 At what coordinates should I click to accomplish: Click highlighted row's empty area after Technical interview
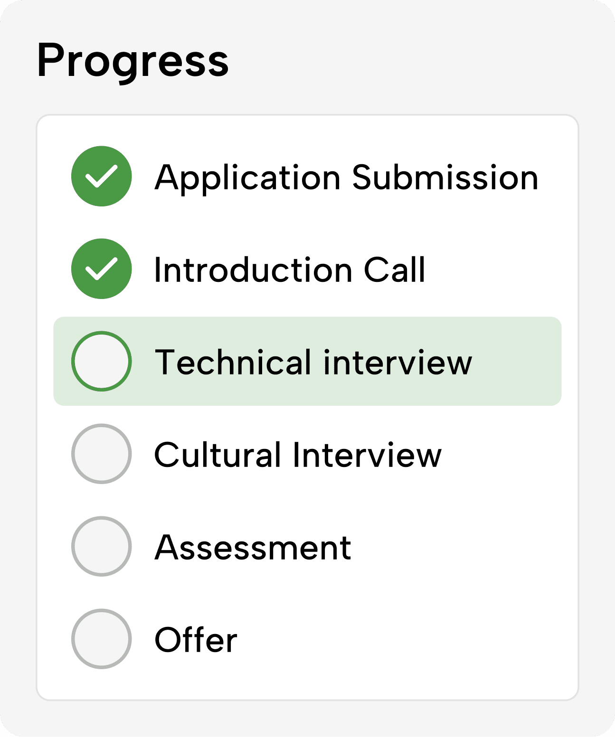pyautogui.click(x=517, y=362)
